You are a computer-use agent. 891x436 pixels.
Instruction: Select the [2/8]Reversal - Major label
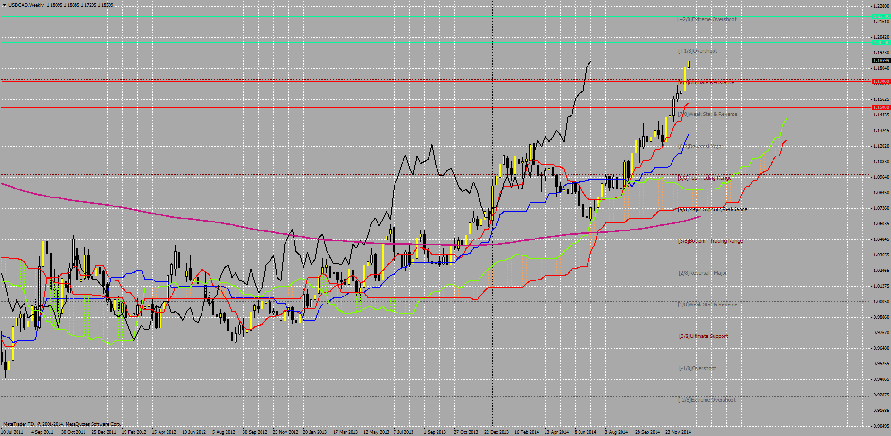(x=702, y=273)
